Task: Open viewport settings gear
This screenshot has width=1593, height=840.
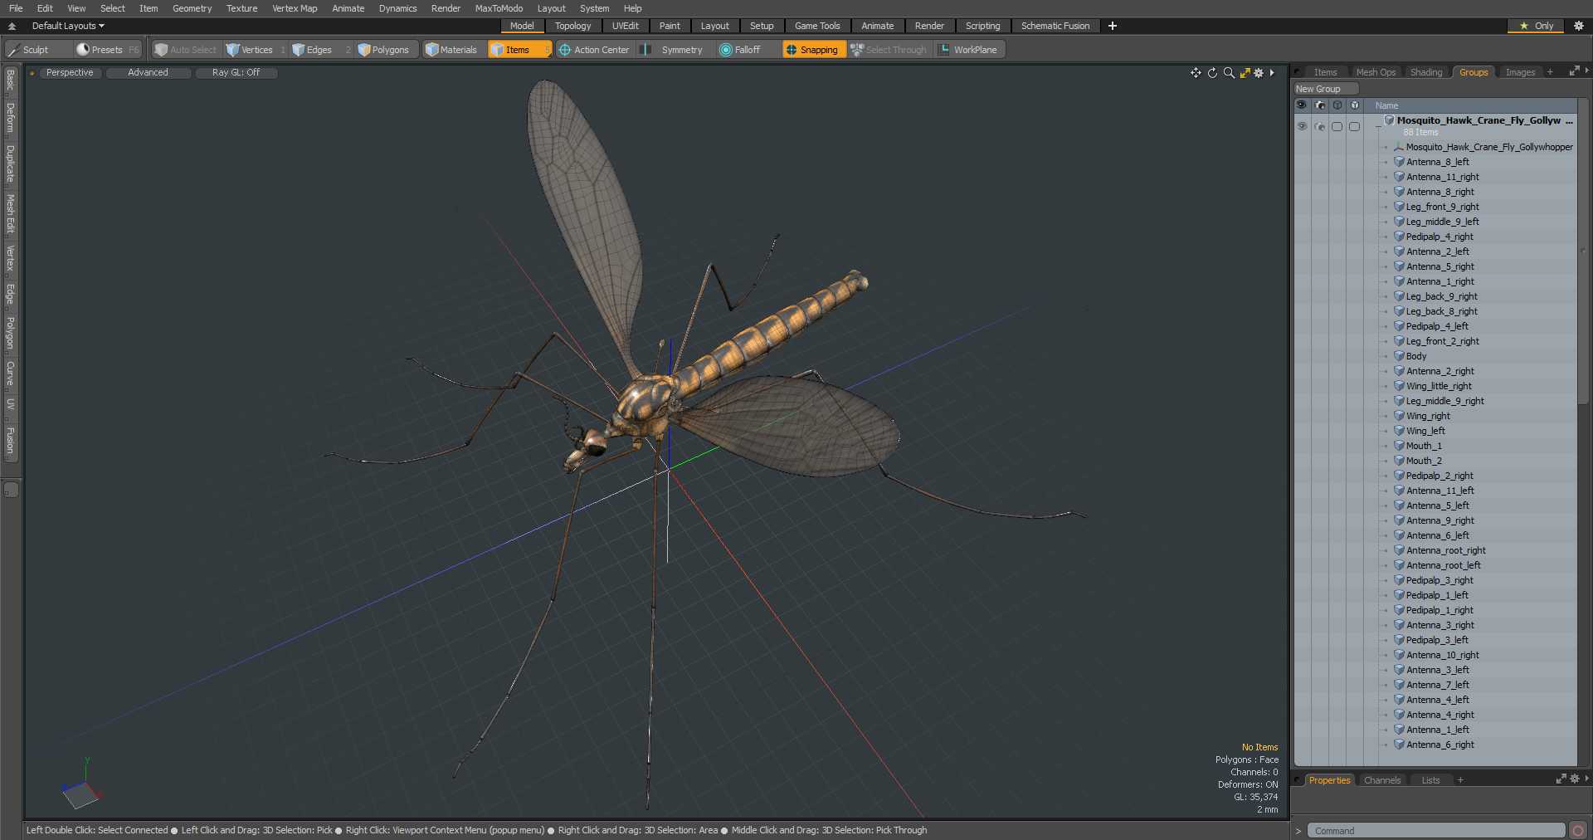Action: coord(1259,73)
